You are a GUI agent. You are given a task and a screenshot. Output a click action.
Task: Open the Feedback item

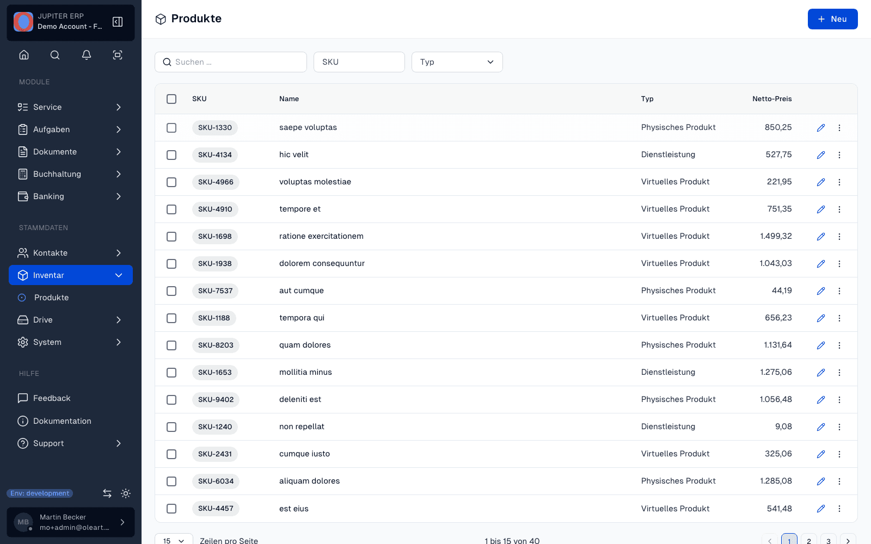coord(71,398)
